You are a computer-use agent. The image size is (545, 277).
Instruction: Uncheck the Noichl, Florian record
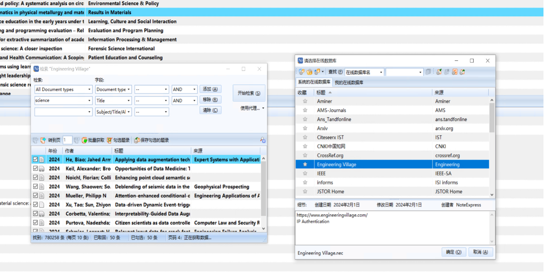point(36,177)
